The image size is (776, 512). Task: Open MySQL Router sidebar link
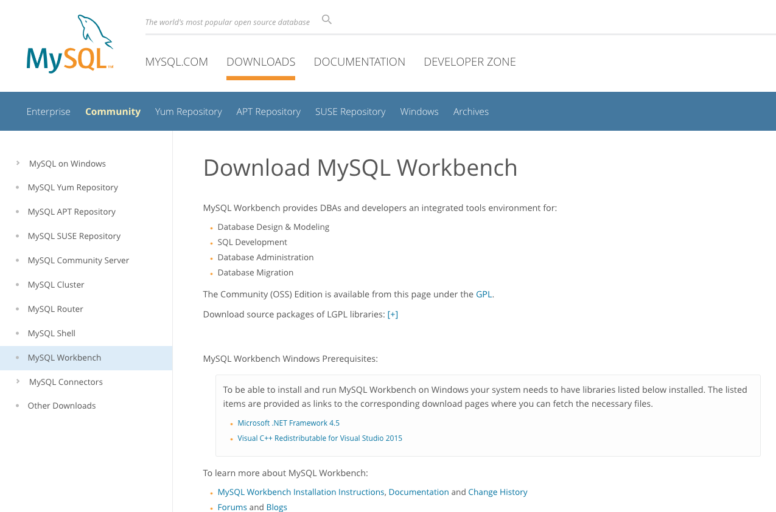(x=55, y=309)
